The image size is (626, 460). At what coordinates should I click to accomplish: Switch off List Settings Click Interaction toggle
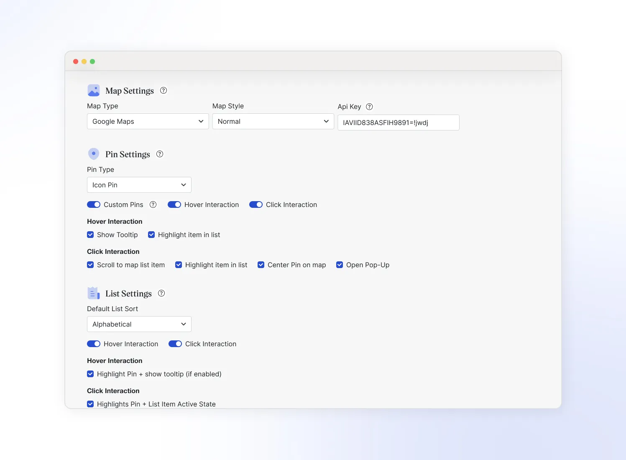coord(175,344)
